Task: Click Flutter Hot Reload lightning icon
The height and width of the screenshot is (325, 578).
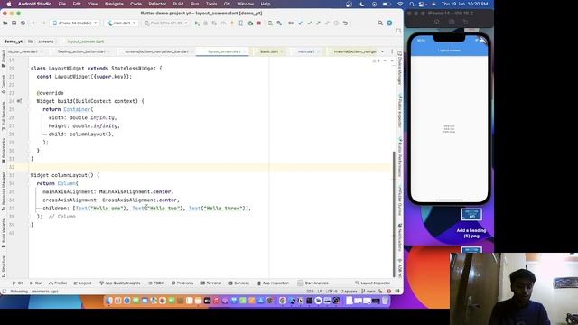Action: point(232,23)
